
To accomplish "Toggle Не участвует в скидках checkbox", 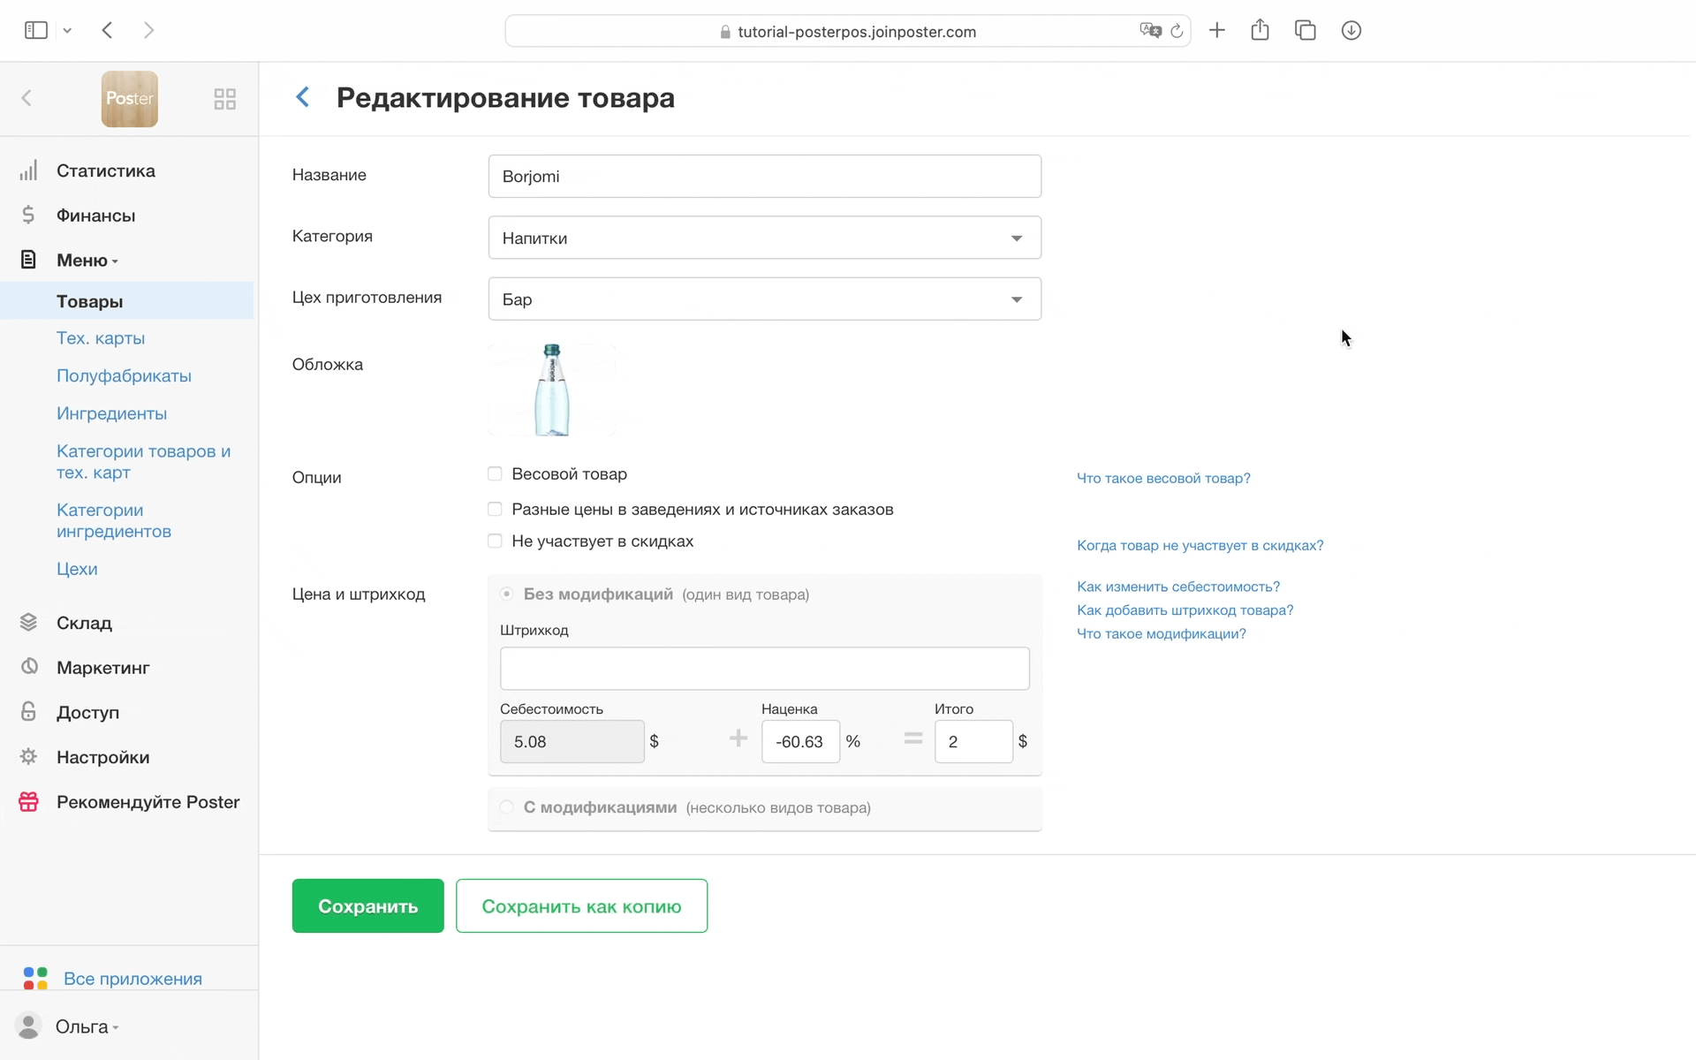I will point(495,541).
